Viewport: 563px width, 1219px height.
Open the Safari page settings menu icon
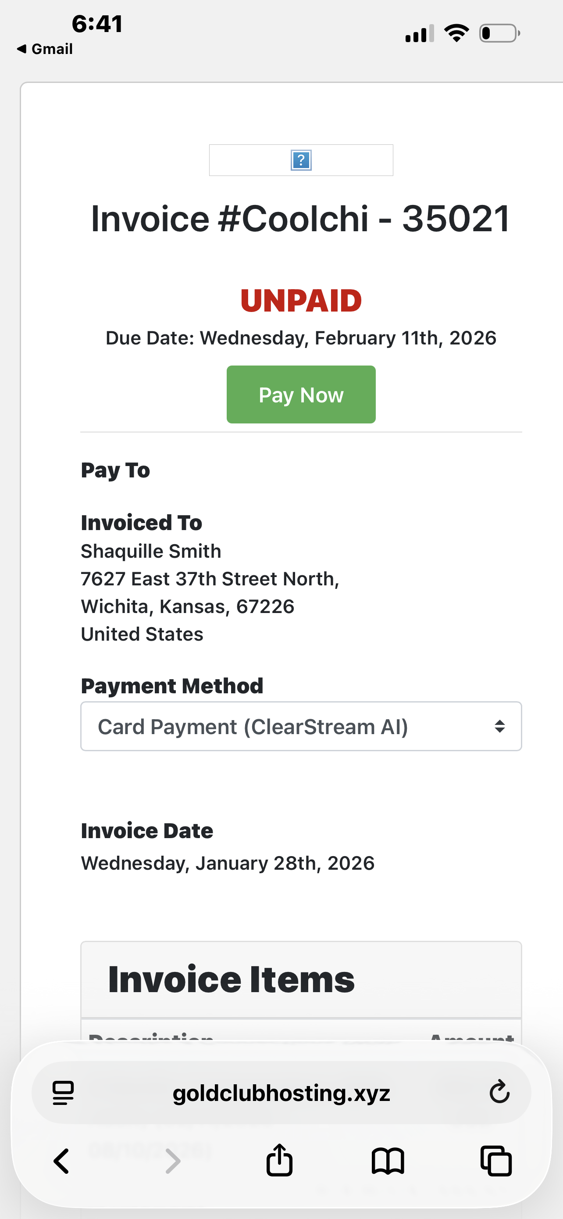click(x=63, y=1093)
